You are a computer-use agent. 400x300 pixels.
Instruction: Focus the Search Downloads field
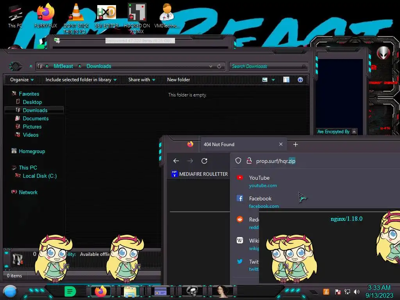point(268,66)
